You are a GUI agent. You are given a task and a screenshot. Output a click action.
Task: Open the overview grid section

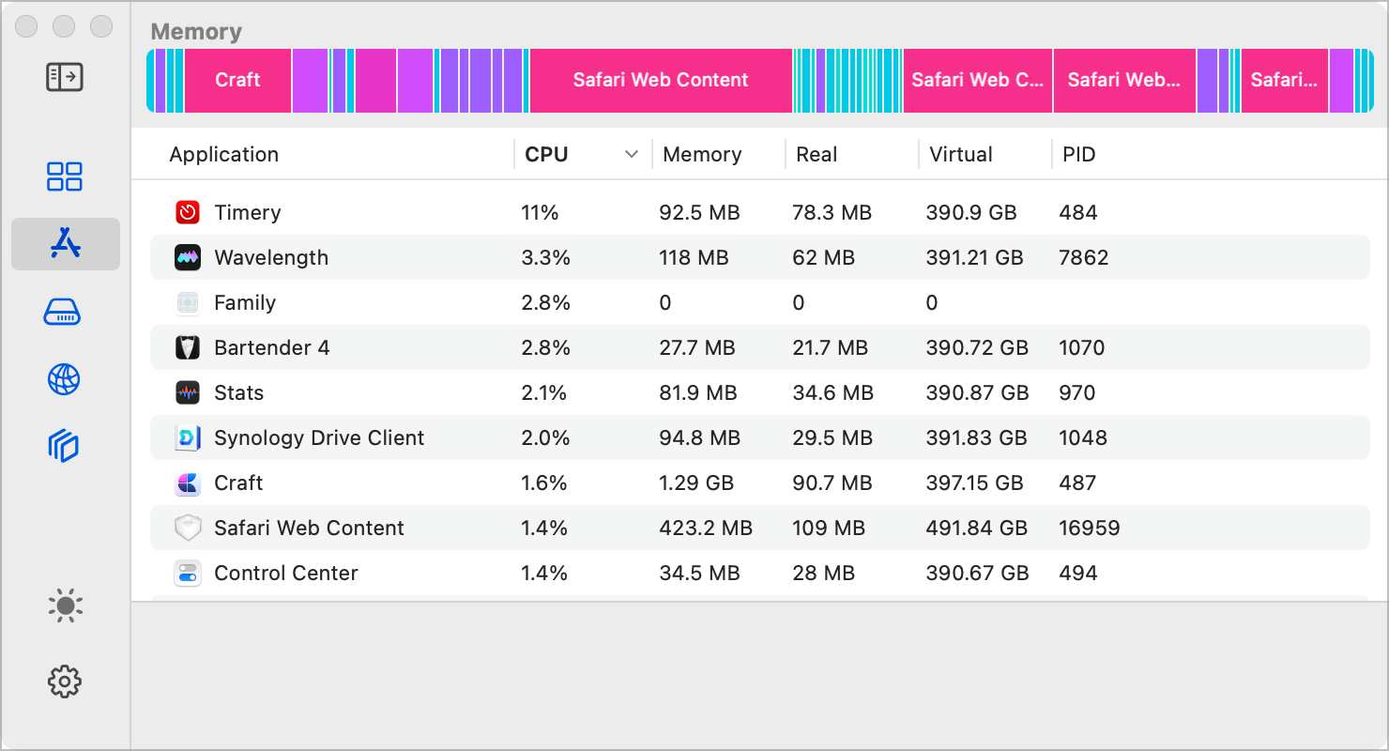pyautogui.click(x=65, y=176)
